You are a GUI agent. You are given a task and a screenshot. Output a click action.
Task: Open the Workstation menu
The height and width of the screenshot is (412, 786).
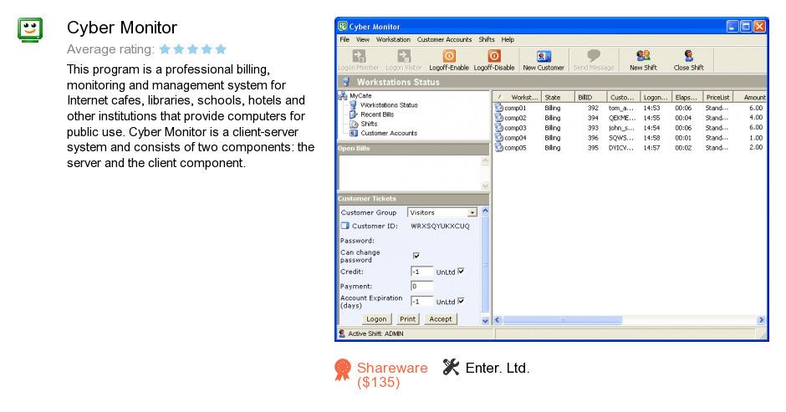click(394, 39)
